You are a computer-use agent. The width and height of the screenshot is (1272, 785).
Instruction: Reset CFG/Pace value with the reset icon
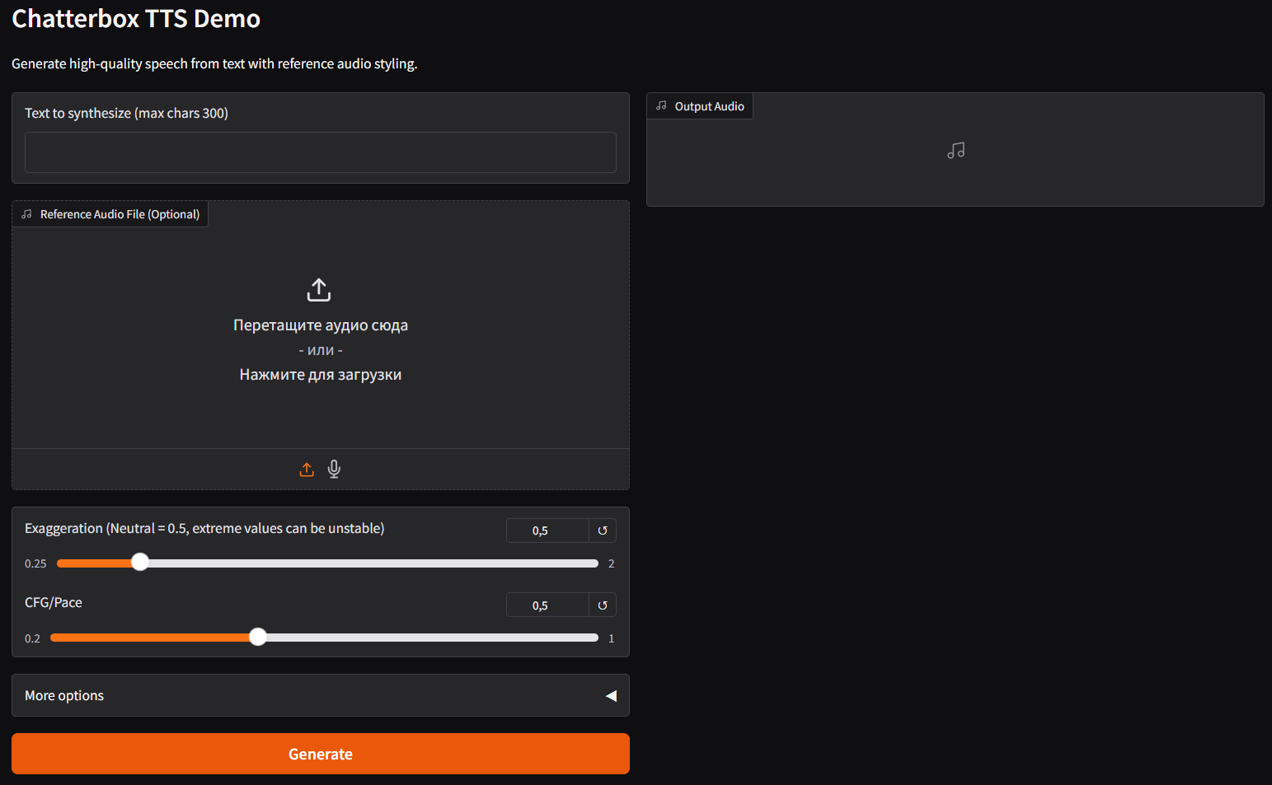603,605
